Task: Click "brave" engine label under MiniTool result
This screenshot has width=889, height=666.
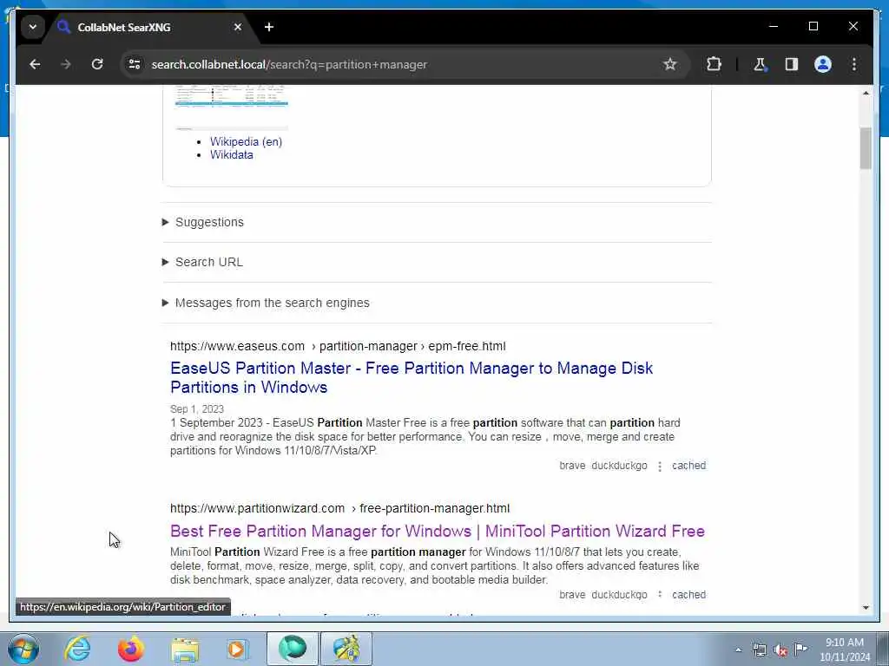Action: 572,595
